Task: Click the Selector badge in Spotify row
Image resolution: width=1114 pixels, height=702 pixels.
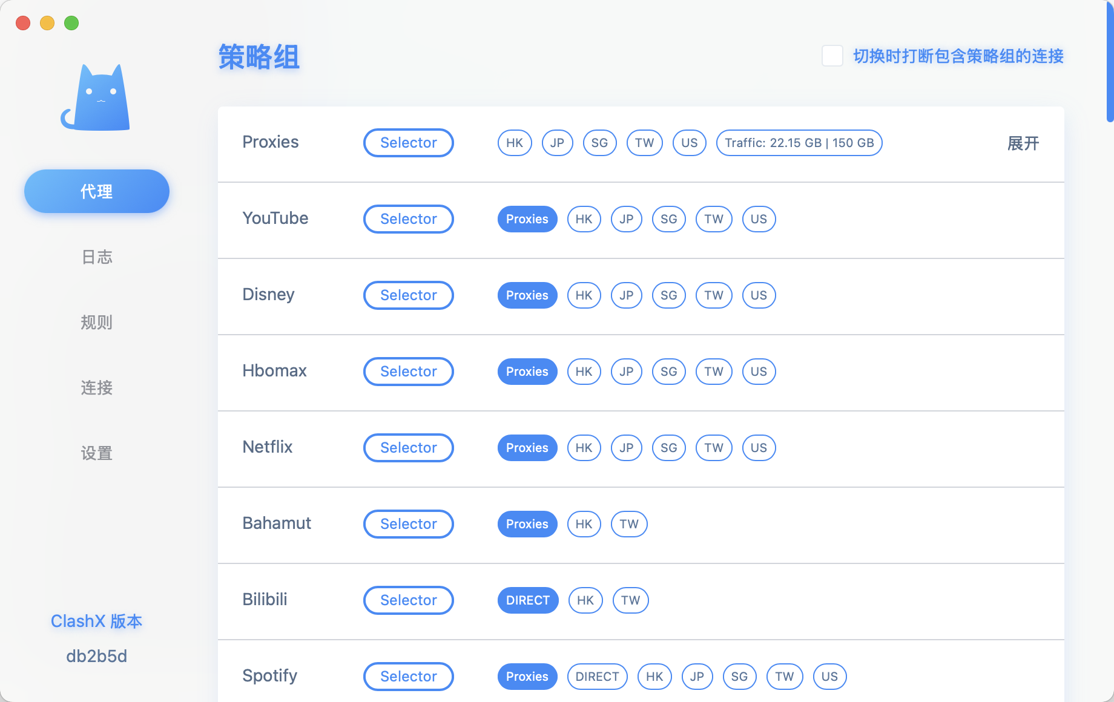Action: click(409, 677)
